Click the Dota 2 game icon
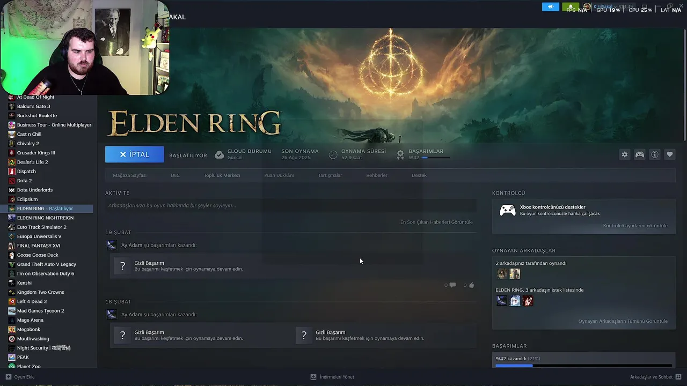The height and width of the screenshot is (386, 687). click(x=12, y=181)
